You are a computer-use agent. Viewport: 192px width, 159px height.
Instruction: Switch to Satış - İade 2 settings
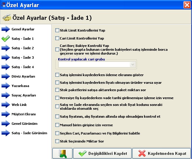point(23,48)
